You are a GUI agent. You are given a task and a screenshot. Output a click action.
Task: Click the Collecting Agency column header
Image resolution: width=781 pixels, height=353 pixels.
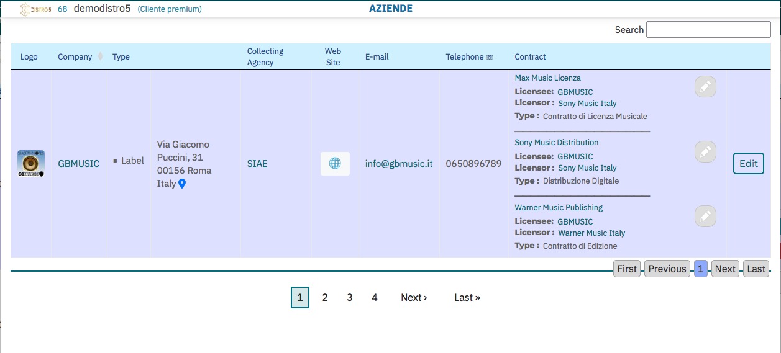[x=265, y=56]
